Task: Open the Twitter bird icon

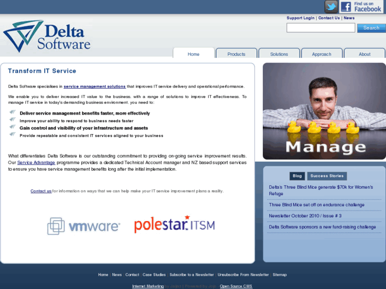Action: [x=331, y=7]
